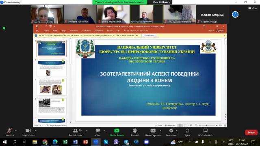260x146 pixels.
Task: Switch PowerPoint to Reading view
Action: pos(191,125)
